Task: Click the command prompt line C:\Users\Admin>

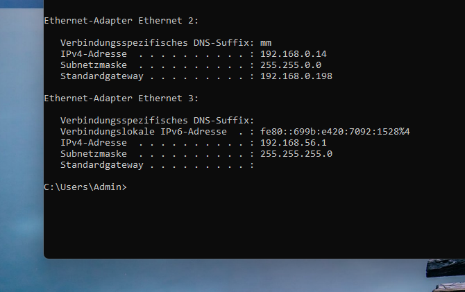Action: click(85, 187)
